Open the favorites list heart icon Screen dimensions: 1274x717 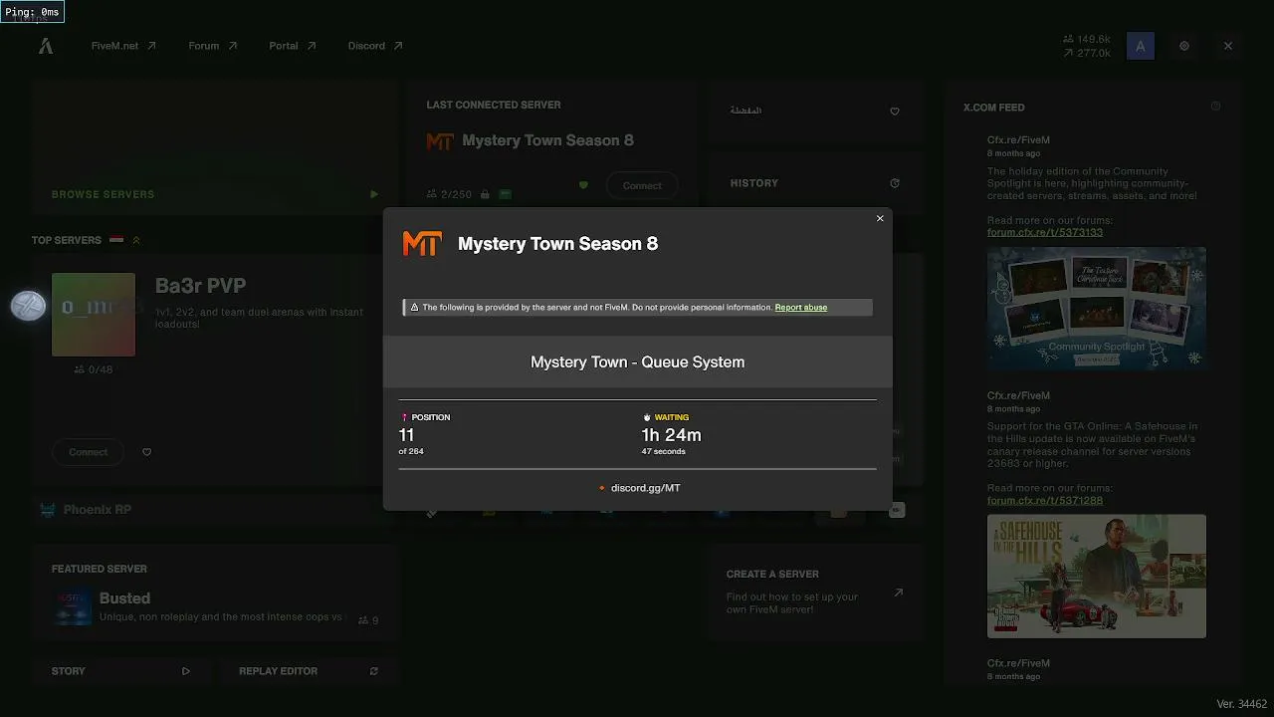[895, 111]
